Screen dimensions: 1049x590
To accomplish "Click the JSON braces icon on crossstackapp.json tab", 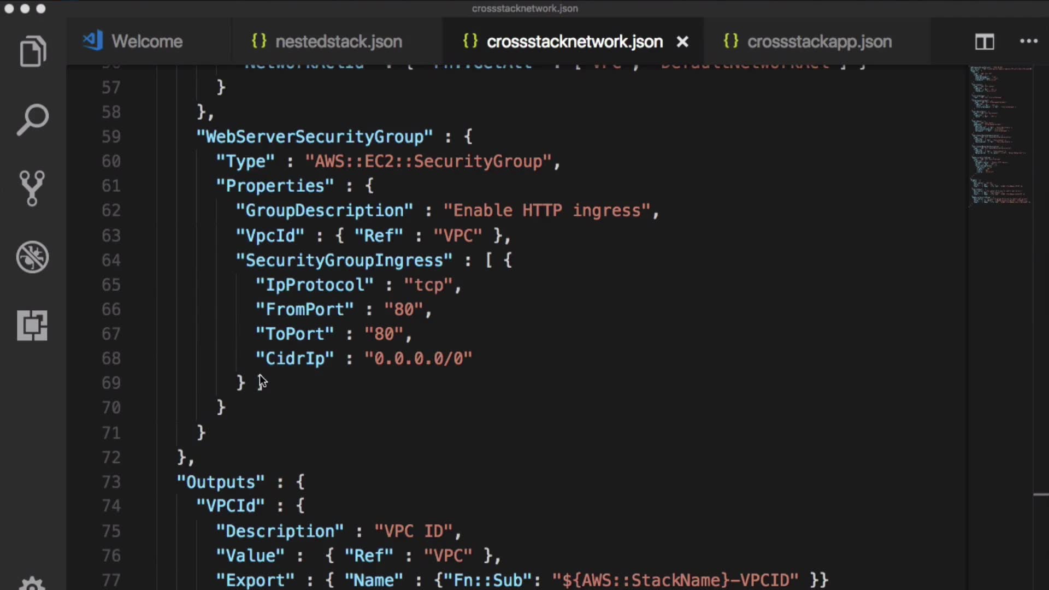I will point(730,42).
